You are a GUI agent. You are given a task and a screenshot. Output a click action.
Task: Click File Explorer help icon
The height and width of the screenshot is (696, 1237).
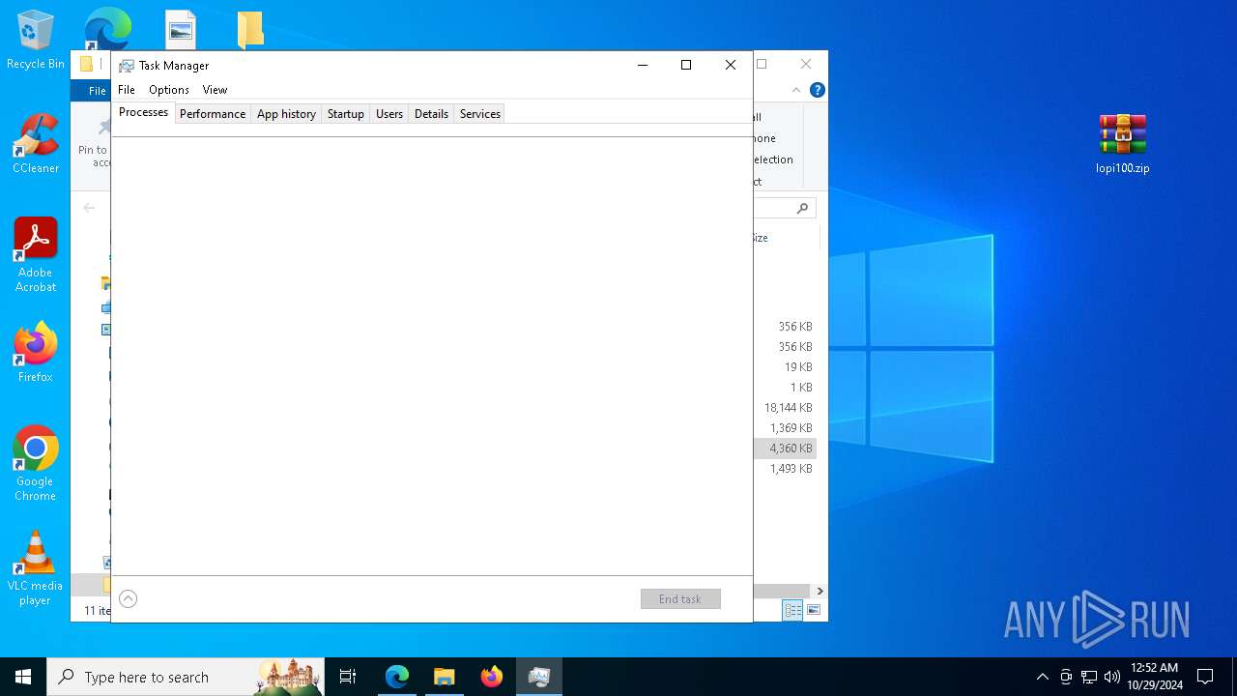[818, 90]
